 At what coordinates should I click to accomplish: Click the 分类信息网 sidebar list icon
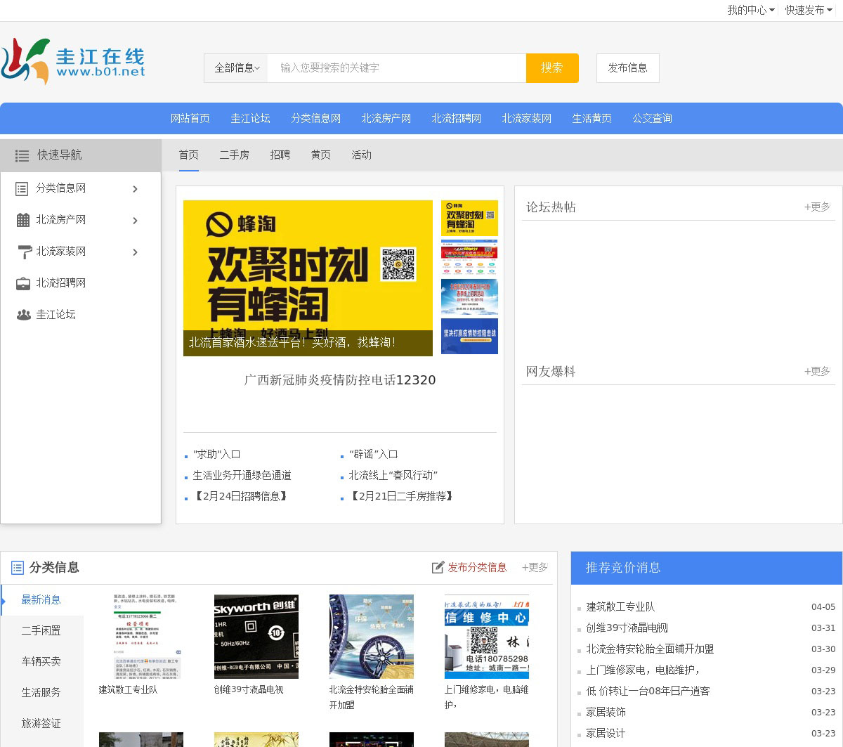(22, 188)
